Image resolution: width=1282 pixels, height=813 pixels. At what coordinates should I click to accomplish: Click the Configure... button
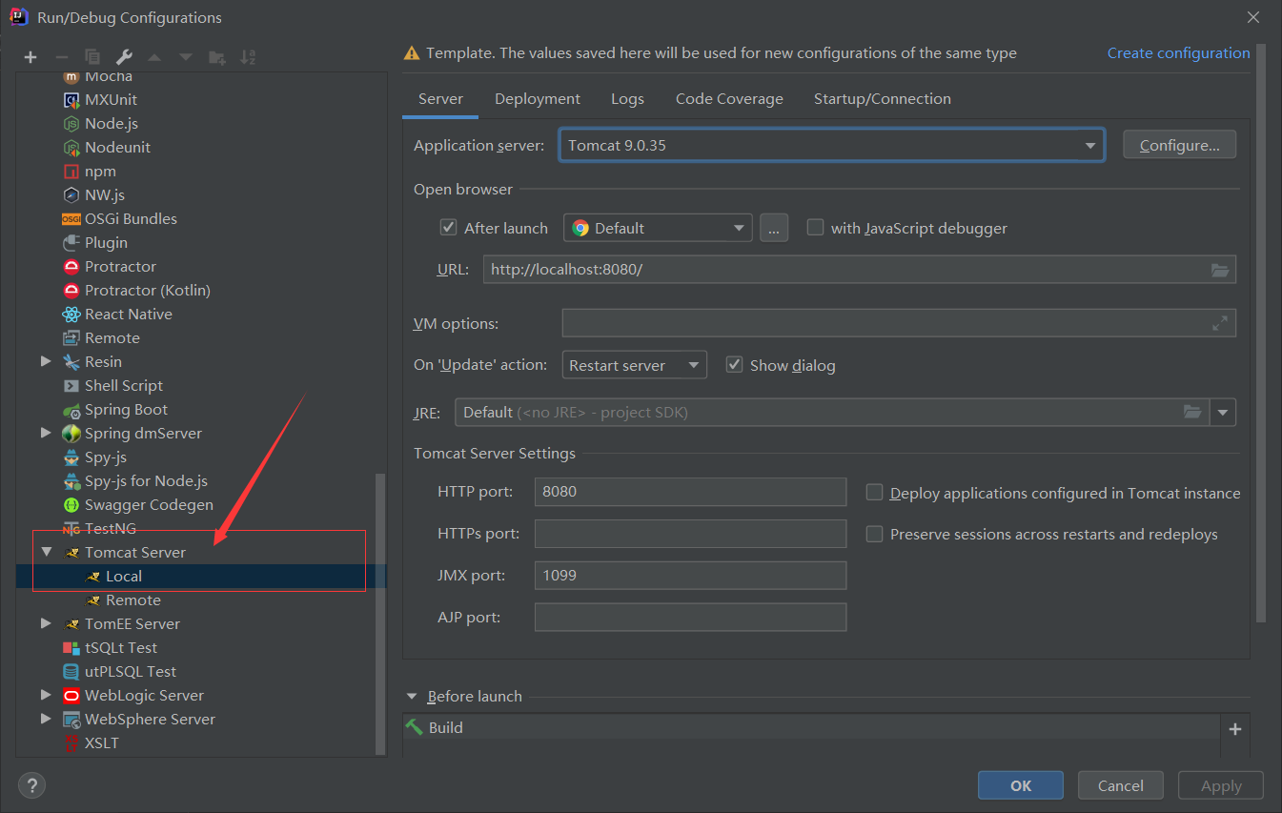[x=1180, y=146]
